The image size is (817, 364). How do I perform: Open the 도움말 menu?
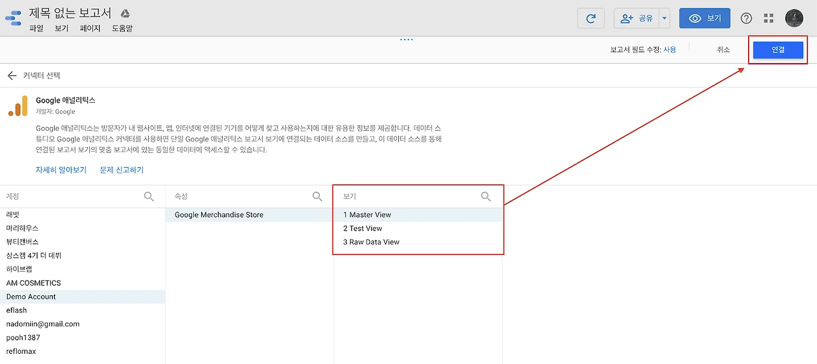tap(123, 29)
